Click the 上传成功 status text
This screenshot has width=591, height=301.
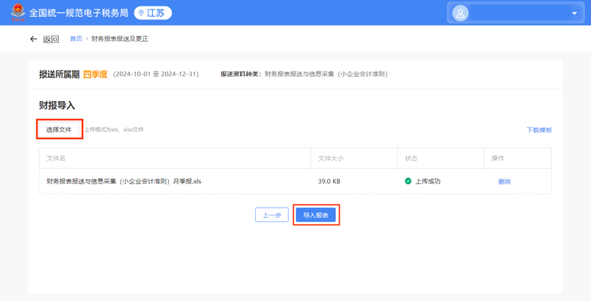(428, 181)
